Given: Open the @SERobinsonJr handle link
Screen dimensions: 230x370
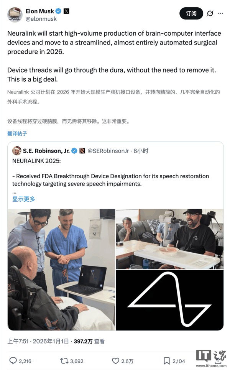Looking at the screenshot, I should click(x=108, y=151).
